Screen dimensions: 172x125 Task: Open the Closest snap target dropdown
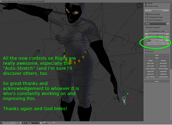point(33,123)
